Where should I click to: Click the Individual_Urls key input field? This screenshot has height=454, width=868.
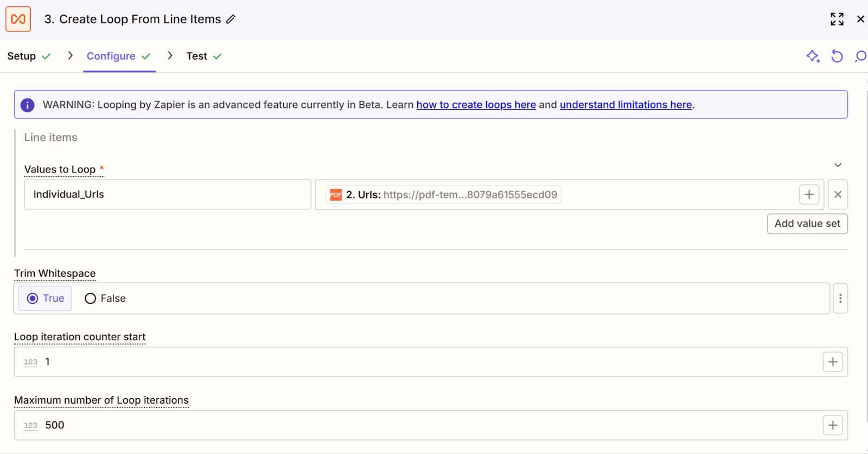(x=167, y=194)
